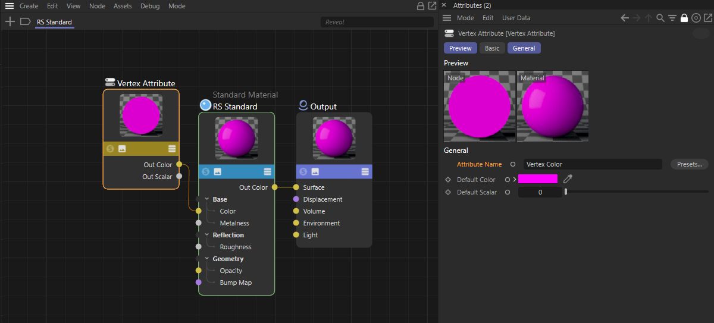Screen dimensions: 714x323
Task: Click the image icon on Vertex Attribute node
Action: point(122,149)
